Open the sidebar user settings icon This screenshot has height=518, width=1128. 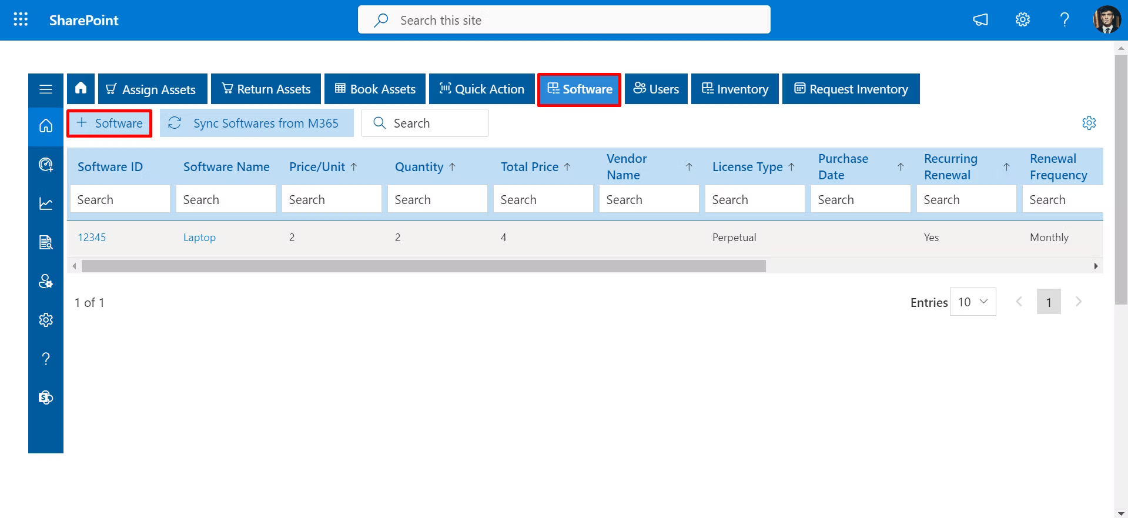click(x=46, y=281)
